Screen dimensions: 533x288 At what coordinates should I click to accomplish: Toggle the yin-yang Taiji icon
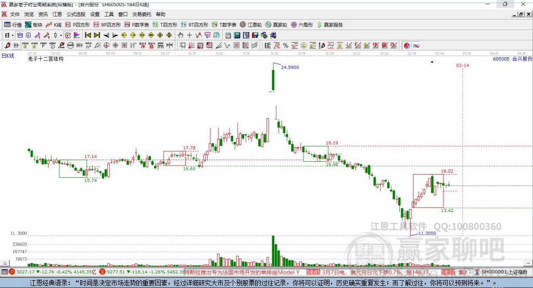tap(407, 46)
